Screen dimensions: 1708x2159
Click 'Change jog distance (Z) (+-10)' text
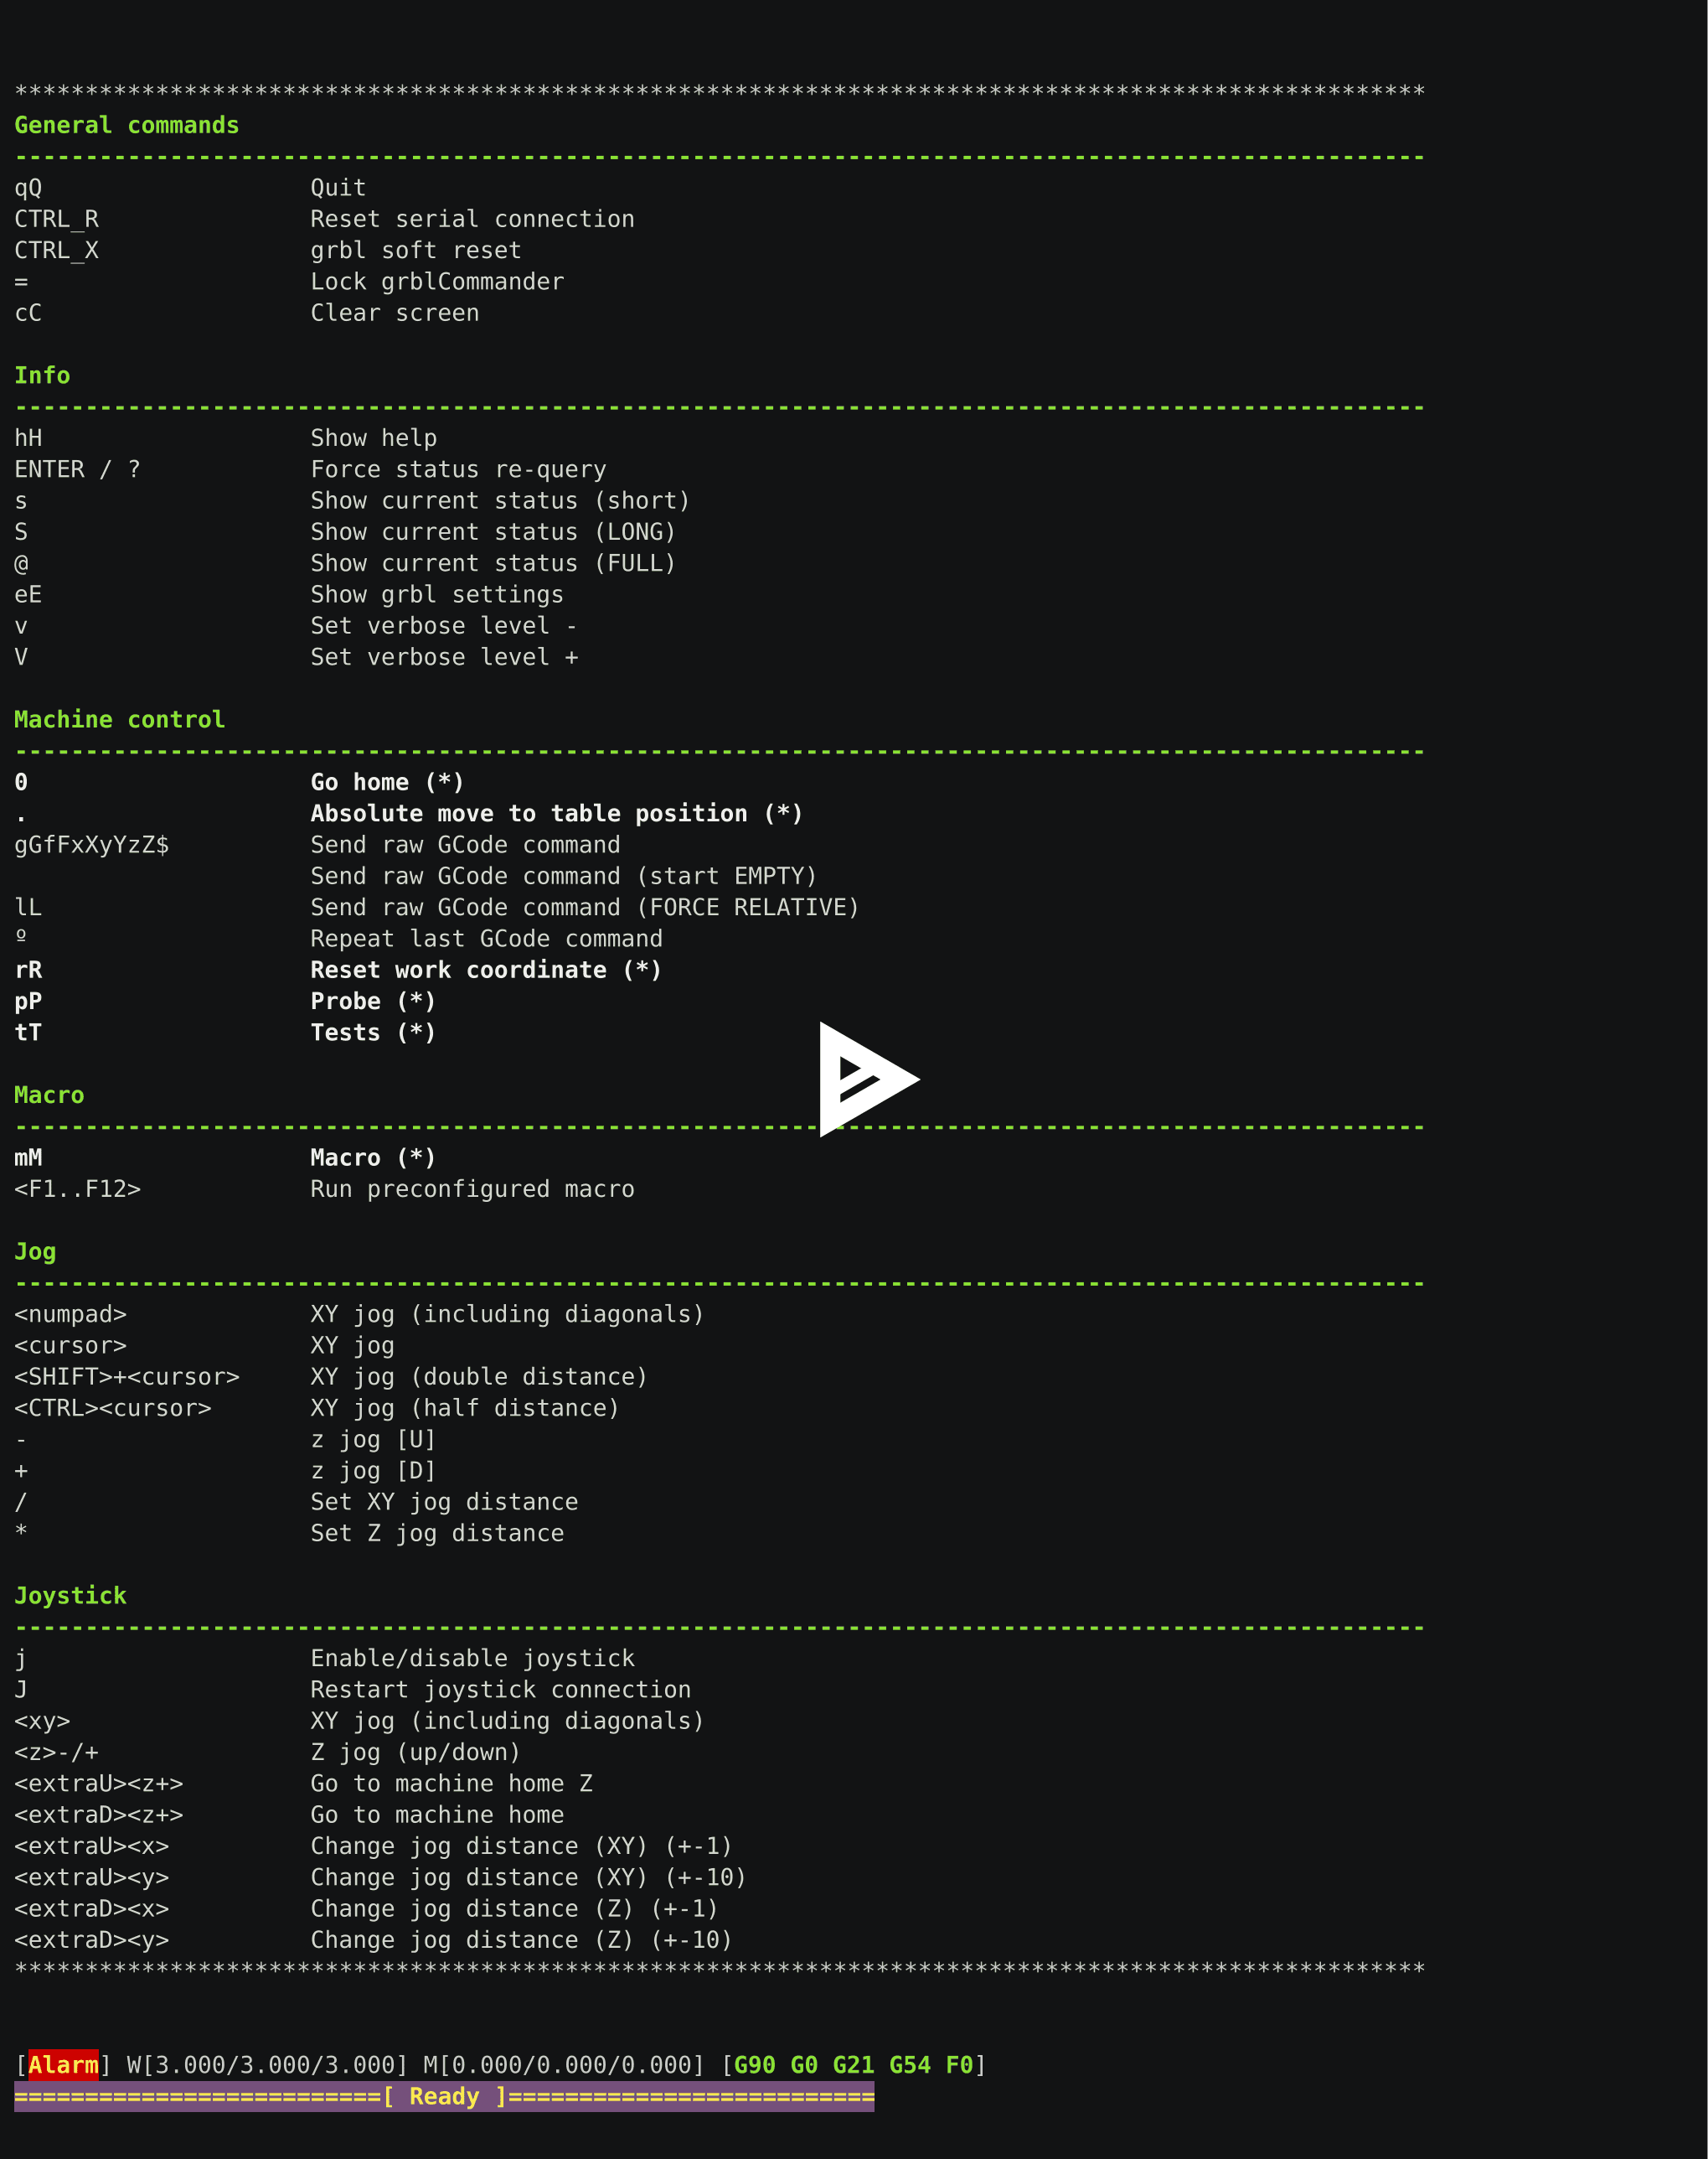521,1940
